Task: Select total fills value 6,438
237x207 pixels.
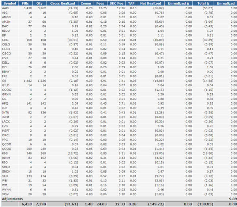Action: pyautogui.click(x=27, y=204)
